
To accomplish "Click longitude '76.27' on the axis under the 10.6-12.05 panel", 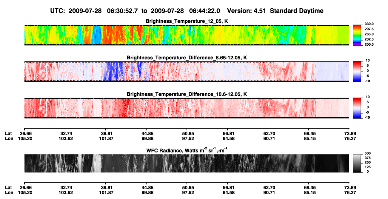I will point(349,139).
